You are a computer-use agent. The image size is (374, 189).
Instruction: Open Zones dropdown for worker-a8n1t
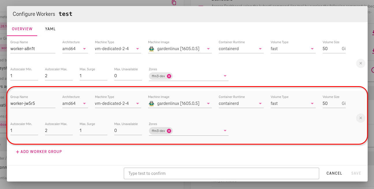(x=225, y=76)
